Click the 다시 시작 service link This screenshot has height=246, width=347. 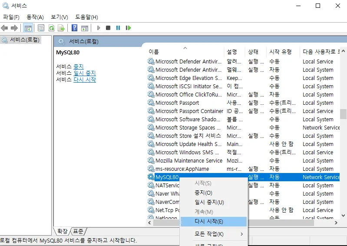point(85,80)
